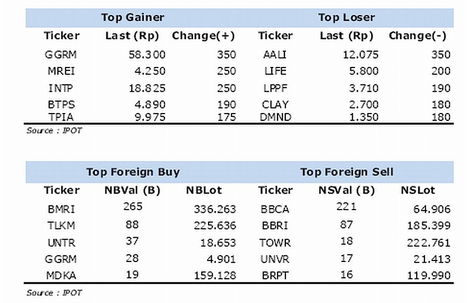Image resolution: width=467 pixels, height=303 pixels.
Task: Click the Change(+) column header
Action: point(203,36)
